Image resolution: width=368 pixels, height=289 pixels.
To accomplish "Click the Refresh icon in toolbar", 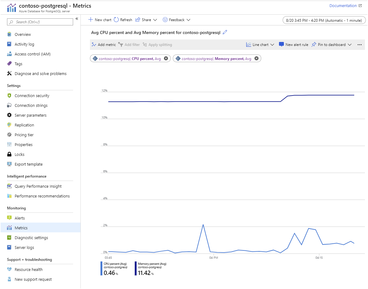I will [116, 20].
